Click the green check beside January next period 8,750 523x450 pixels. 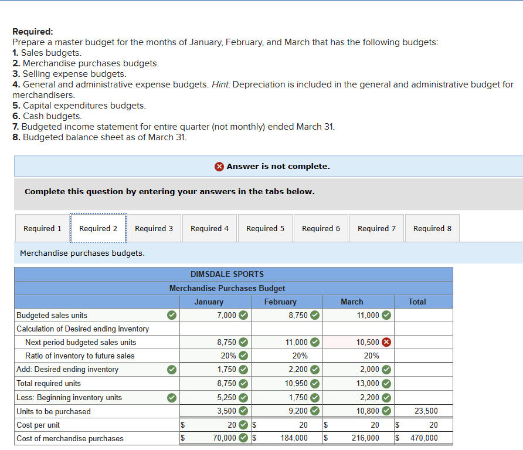click(243, 342)
